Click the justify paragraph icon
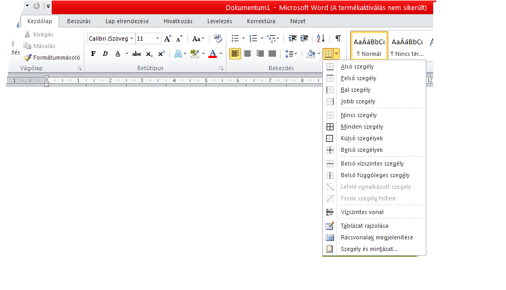The width and height of the screenshot is (506, 290). (x=272, y=54)
